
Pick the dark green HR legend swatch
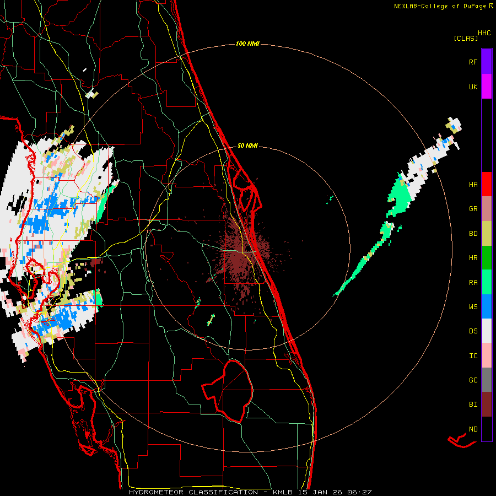[x=487, y=258]
